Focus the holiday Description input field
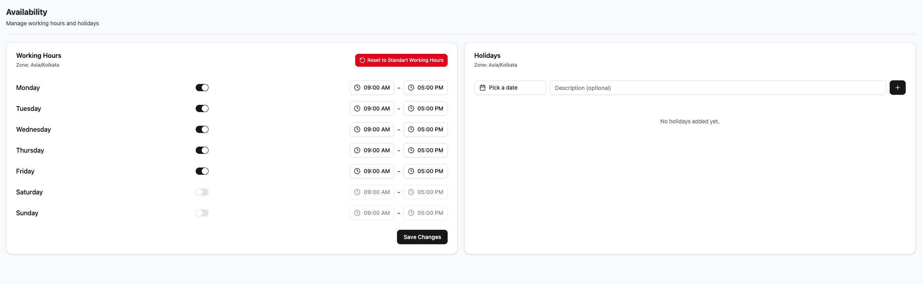The image size is (923, 284). pos(718,88)
